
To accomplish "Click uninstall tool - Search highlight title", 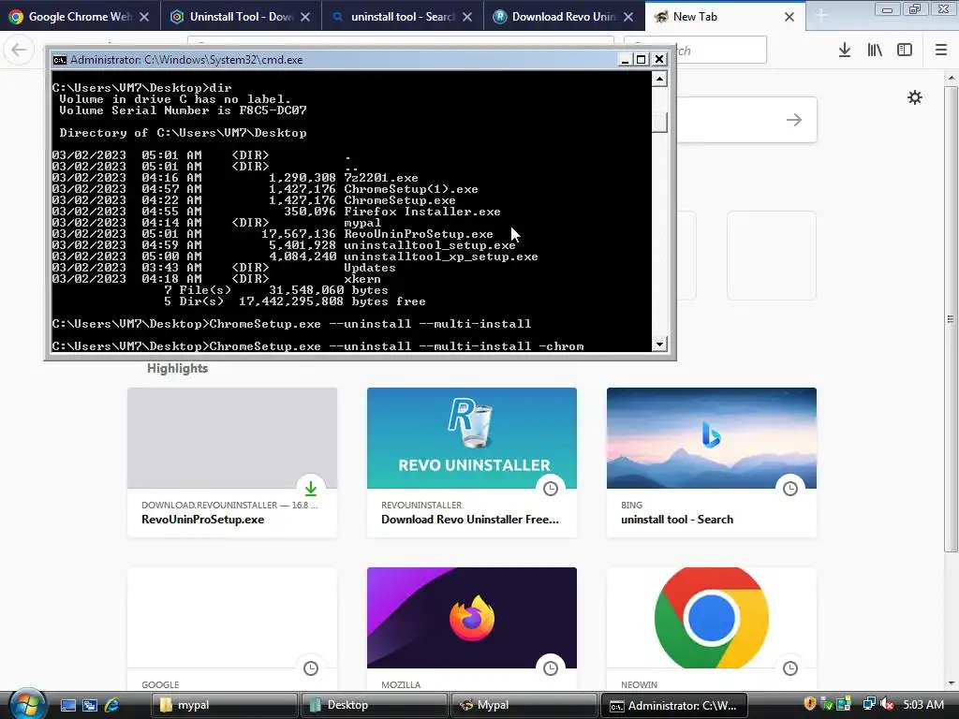I will [x=677, y=520].
